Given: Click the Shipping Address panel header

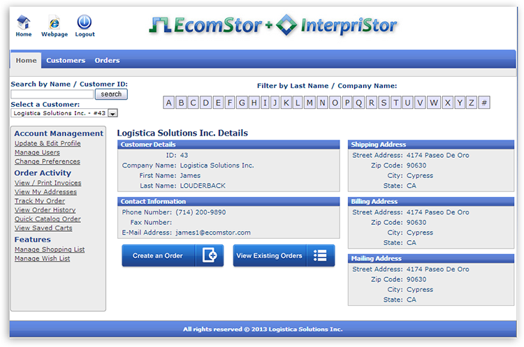Looking at the screenshot, I should click(x=431, y=145).
